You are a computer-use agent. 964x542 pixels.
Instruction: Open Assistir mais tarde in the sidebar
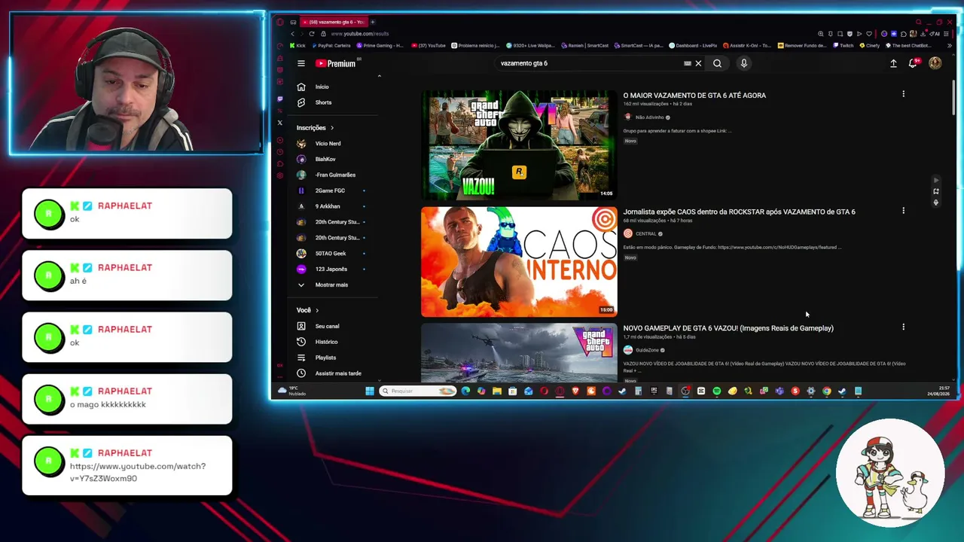tap(335, 373)
